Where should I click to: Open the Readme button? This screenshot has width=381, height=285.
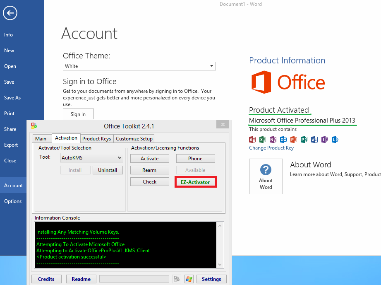click(x=81, y=279)
